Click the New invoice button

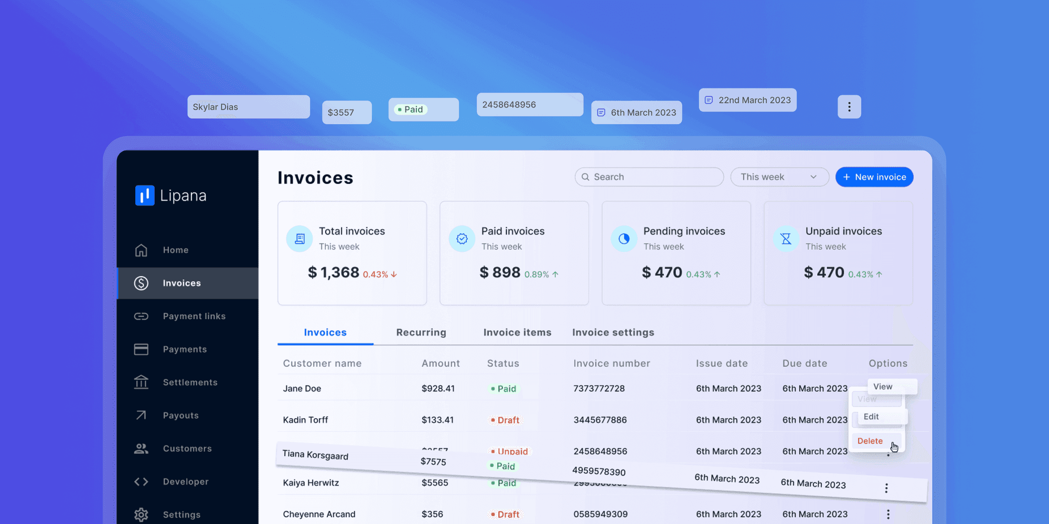[874, 177]
